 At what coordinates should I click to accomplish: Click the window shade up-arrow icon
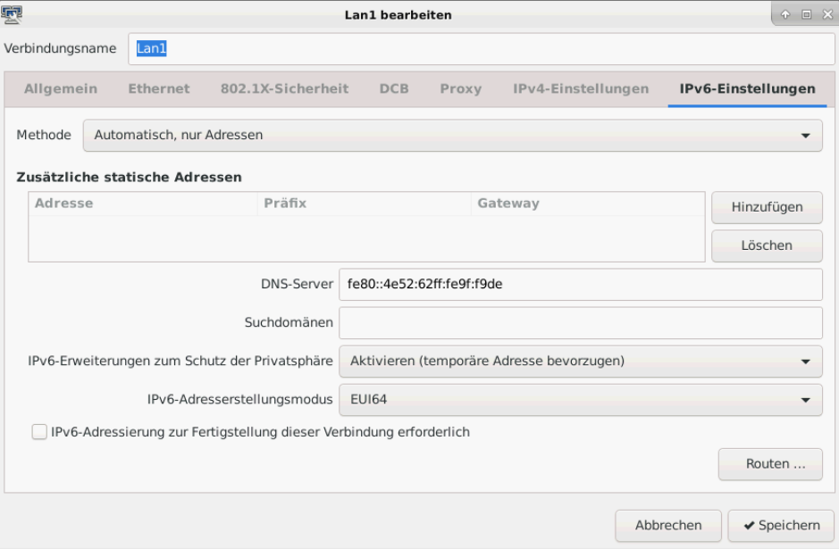(785, 14)
